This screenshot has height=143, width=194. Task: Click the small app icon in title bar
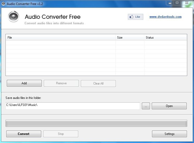pos(3,4)
